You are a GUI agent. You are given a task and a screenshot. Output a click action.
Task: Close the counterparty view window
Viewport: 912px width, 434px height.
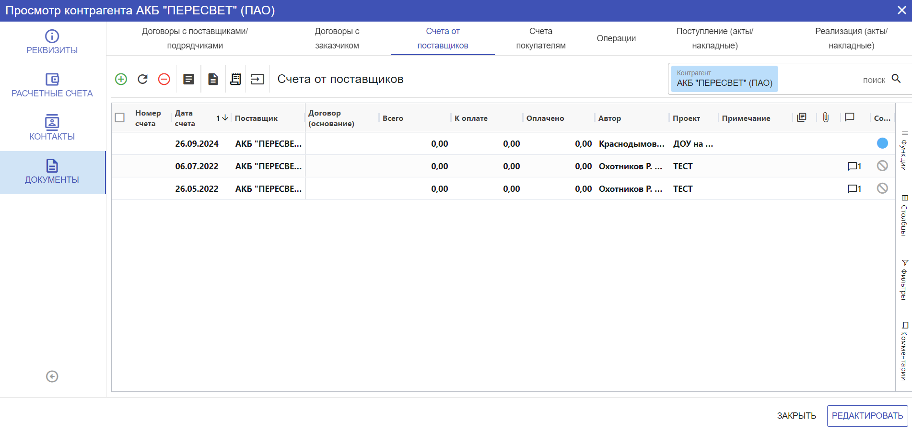(x=901, y=10)
